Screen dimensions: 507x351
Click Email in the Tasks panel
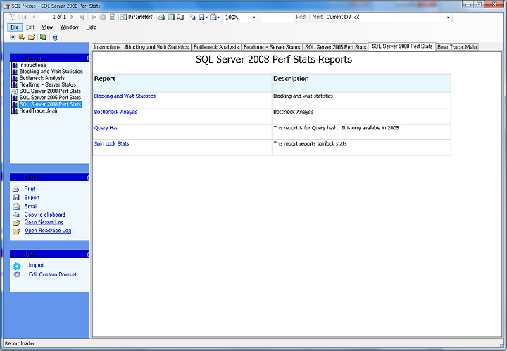click(x=31, y=206)
